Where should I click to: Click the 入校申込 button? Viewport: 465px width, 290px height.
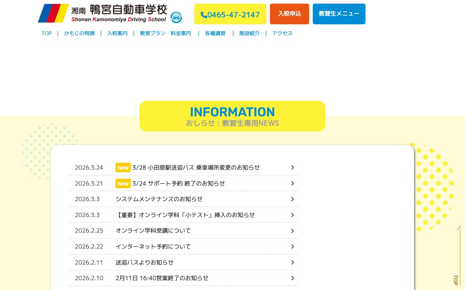pos(290,14)
